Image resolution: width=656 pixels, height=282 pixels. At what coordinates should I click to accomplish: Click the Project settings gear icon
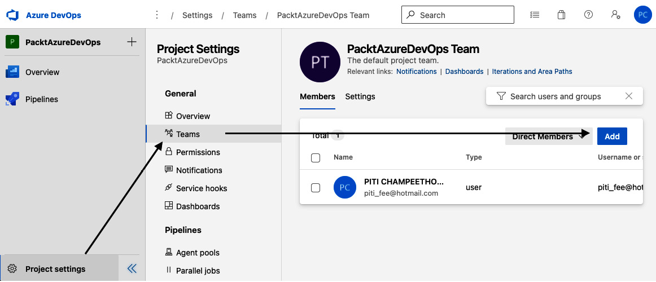(x=12, y=268)
